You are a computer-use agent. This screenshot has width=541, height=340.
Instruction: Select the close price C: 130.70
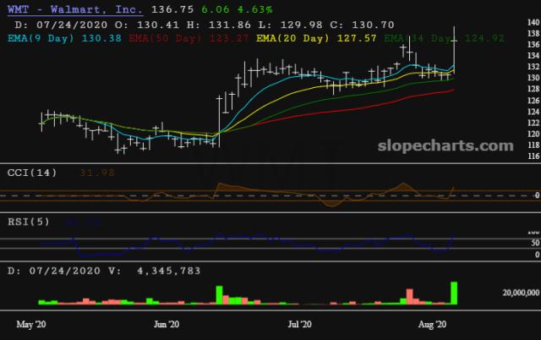pos(362,25)
